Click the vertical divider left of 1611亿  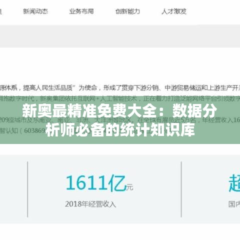click(x=27, y=189)
